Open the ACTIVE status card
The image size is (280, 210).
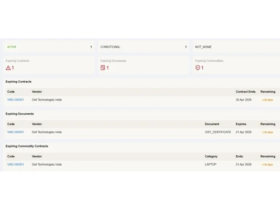point(49,46)
